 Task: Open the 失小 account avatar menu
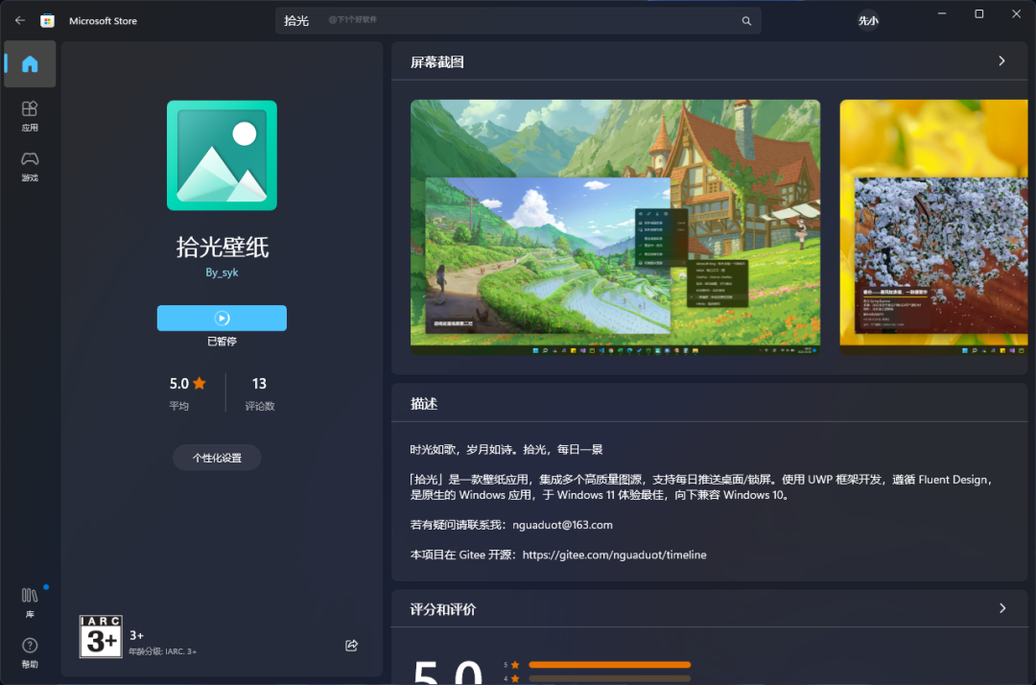pyautogui.click(x=868, y=20)
